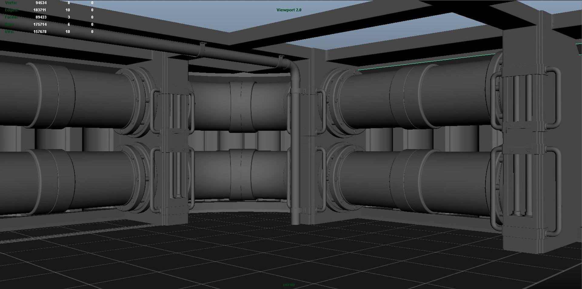Click the 0 value in the Verts row
Viewport: 582px width, 289px height.
(92, 3)
